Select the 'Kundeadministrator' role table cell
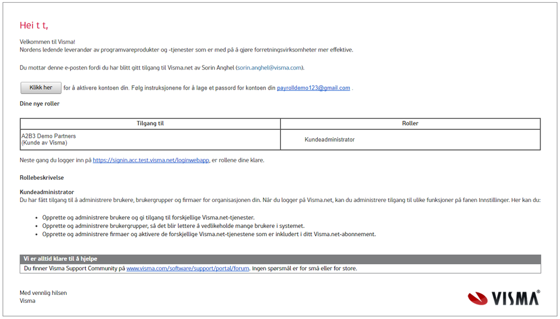The height and width of the screenshot is (319, 560). pos(410,139)
